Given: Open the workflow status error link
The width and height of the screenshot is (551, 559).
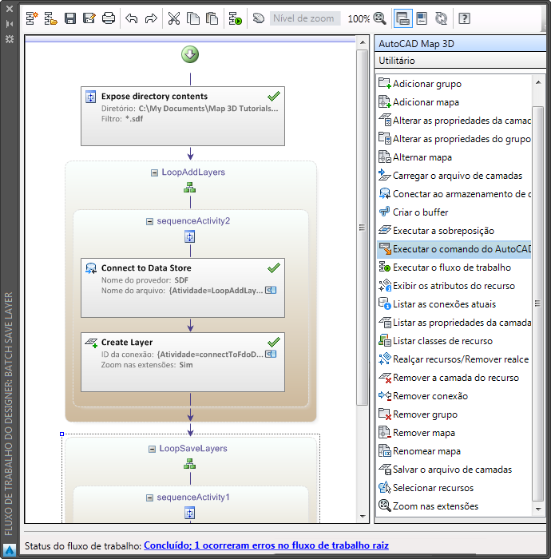Looking at the screenshot, I should pos(266,545).
